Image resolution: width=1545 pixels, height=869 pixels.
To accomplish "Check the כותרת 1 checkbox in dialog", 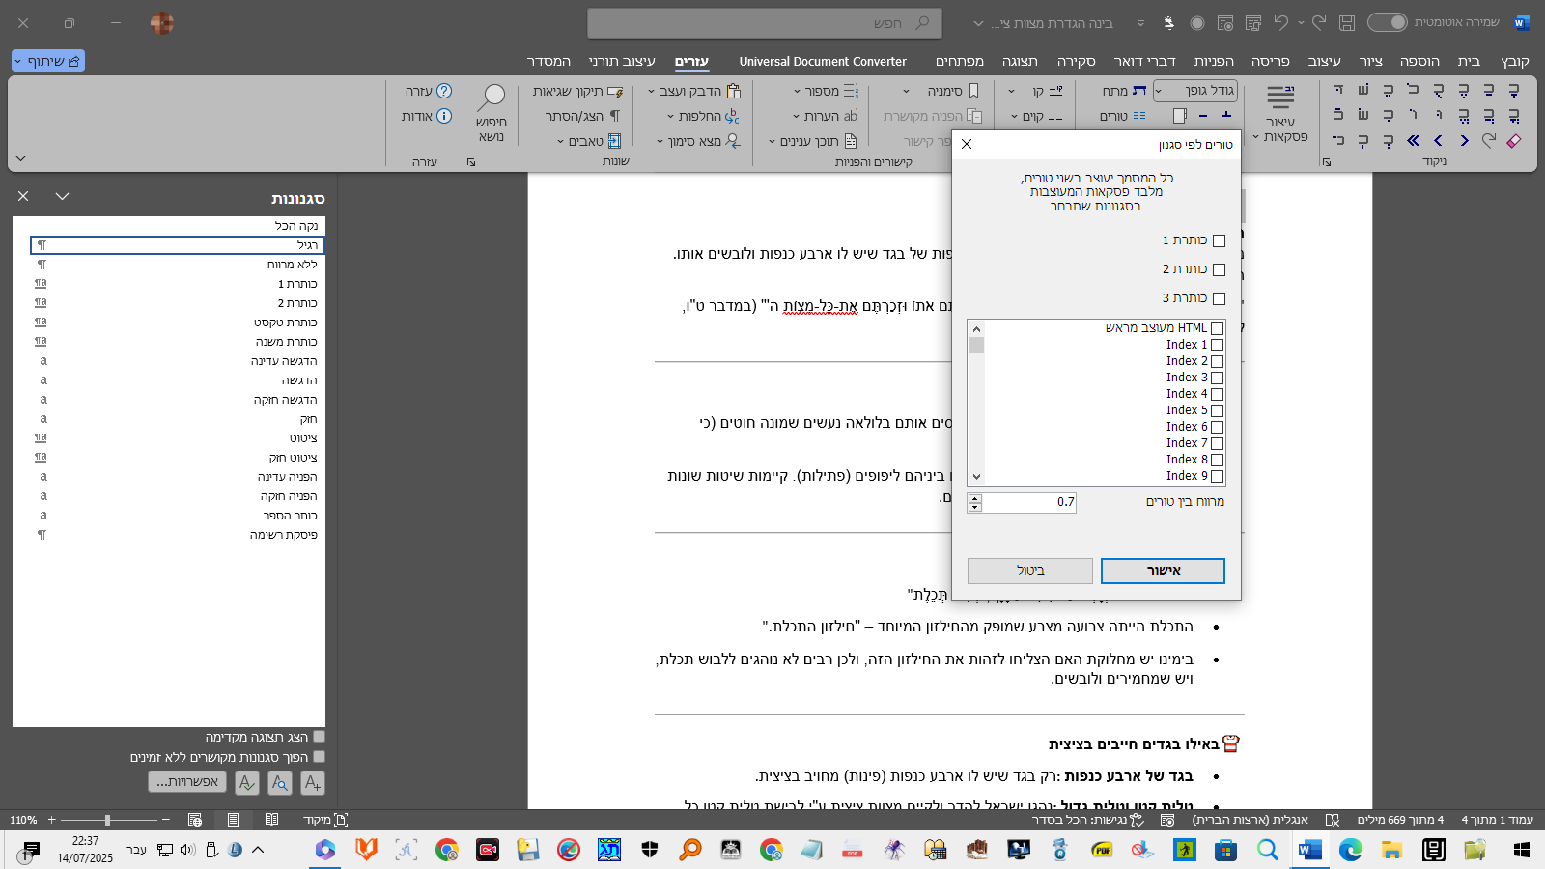I will (x=1219, y=240).
